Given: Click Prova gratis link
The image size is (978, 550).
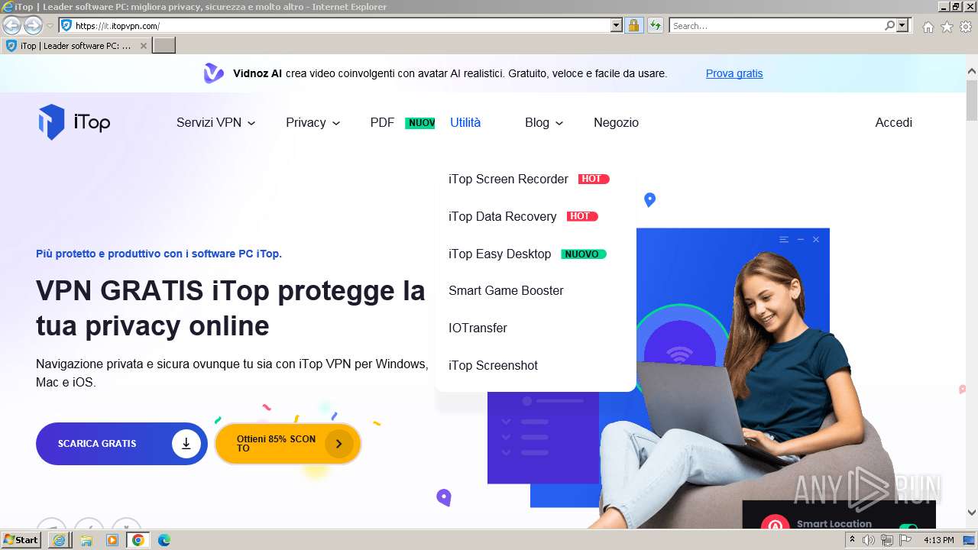Looking at the screenshot, I should [734, 73].
